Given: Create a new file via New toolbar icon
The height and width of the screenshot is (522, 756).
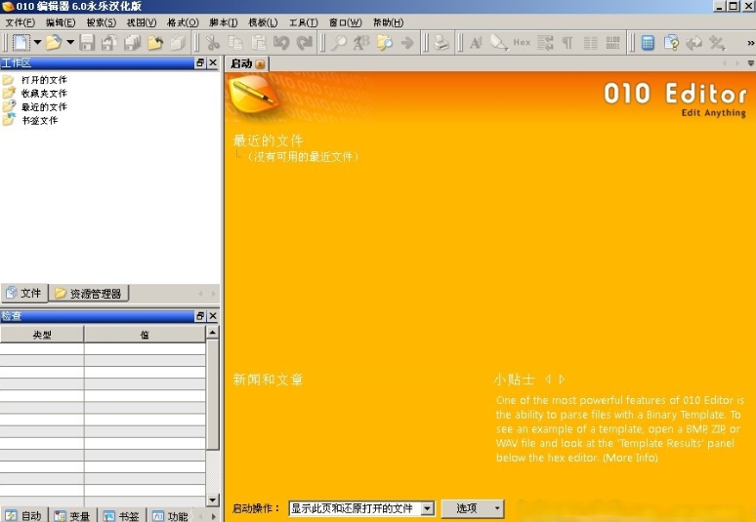Looking at the screenshot, I should coord(21,42).
